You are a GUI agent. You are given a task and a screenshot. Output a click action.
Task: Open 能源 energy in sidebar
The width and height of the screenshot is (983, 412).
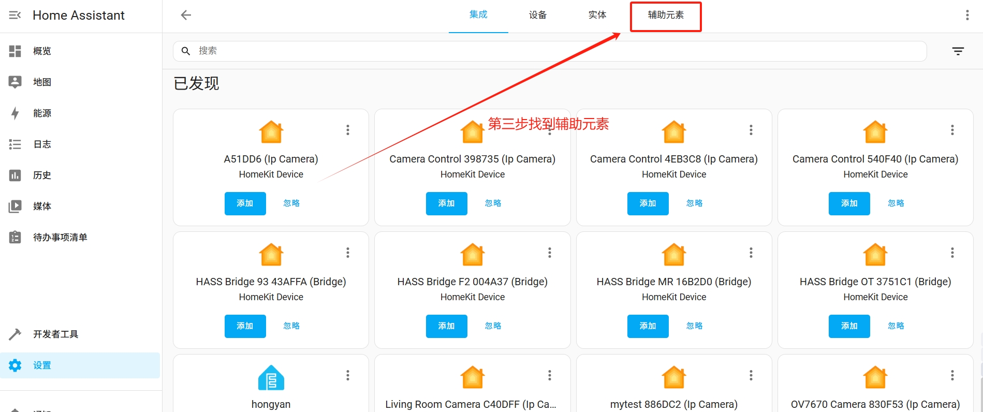pos(80,113)
